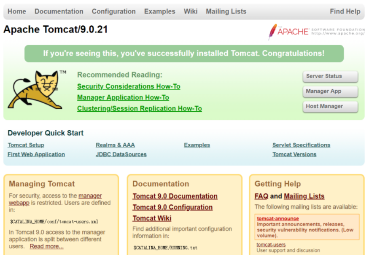The image size is (369, 255).
Task: Open Manager Application How-To link
Action: click(123, 98)
